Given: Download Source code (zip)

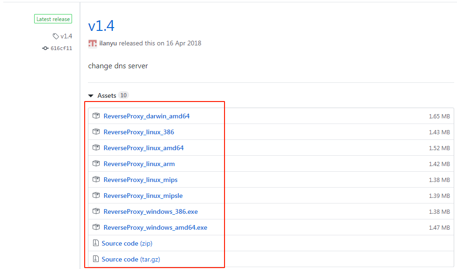Looking at the screenshot, I should pos(127,243).
